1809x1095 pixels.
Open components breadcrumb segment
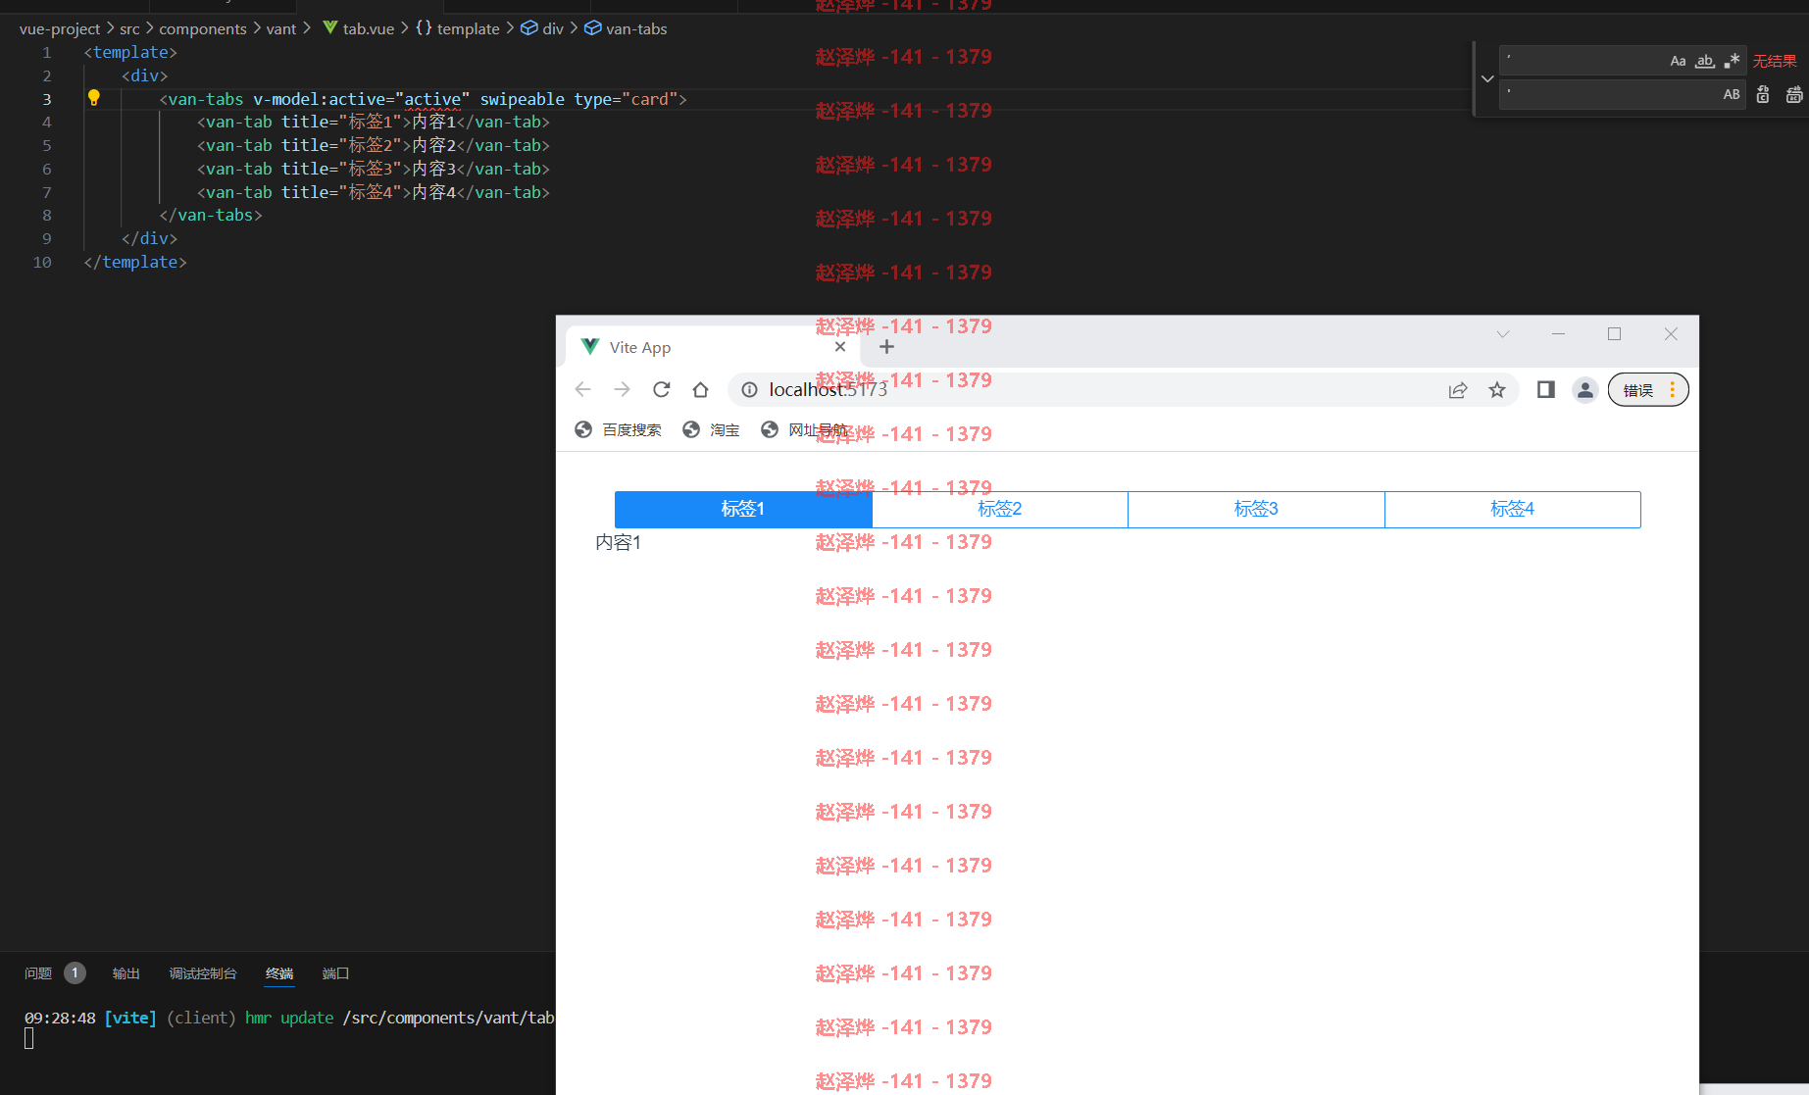click(x=203, y=28)
